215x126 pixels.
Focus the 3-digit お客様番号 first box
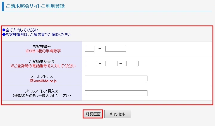(x=90, y=49)
